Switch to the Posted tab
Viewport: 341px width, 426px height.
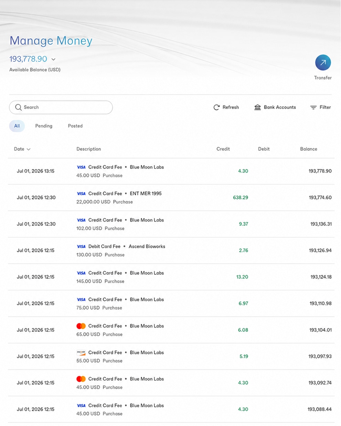[x=75, y=126]
